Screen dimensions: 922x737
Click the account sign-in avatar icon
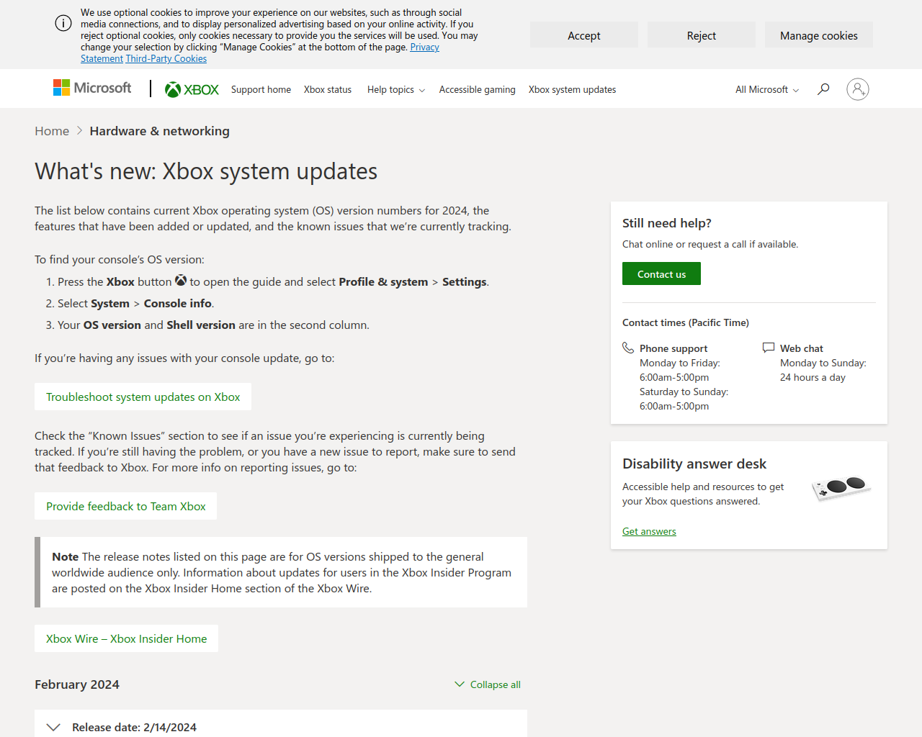tap(857, 89)
